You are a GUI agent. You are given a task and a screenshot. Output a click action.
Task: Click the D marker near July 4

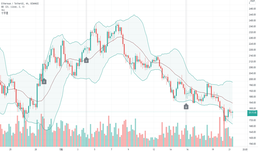point(86,60)
